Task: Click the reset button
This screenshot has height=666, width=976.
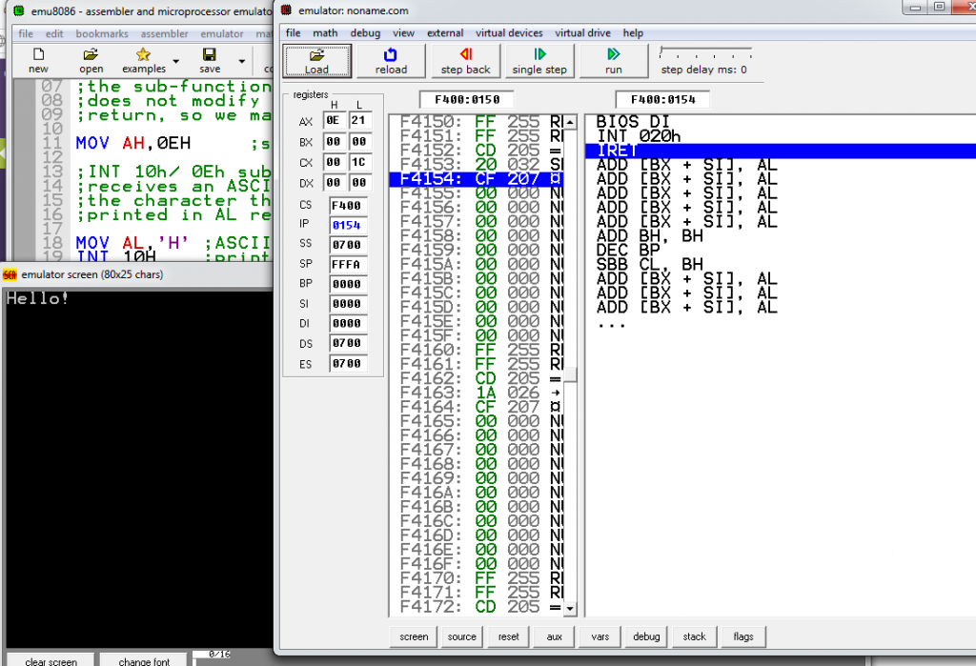Action: [x=509, y=636]
